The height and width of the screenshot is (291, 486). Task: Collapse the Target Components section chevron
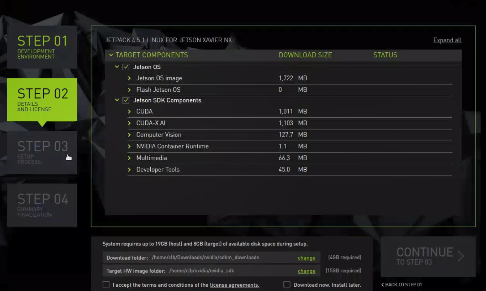(x=111, y=55)
